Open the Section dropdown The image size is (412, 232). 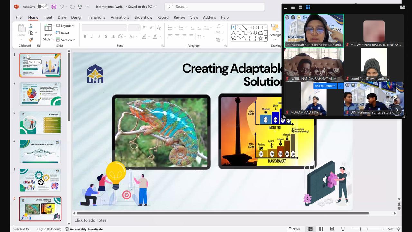point(65,40)
